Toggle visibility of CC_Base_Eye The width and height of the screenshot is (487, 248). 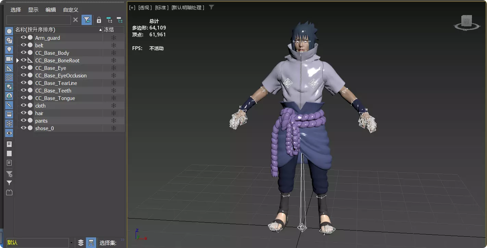(x=23, y=68)
